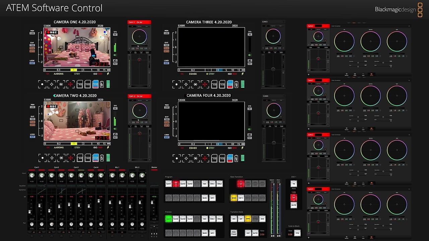Click the Preview COL1 button
The height and width of the screenshot is (241, 429).
(x=212, y=219)
